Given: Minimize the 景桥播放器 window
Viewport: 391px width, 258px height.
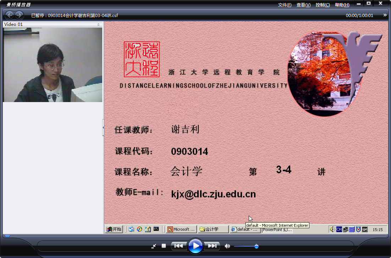Looking at the screenshot, I should click(x=359, y=4).
